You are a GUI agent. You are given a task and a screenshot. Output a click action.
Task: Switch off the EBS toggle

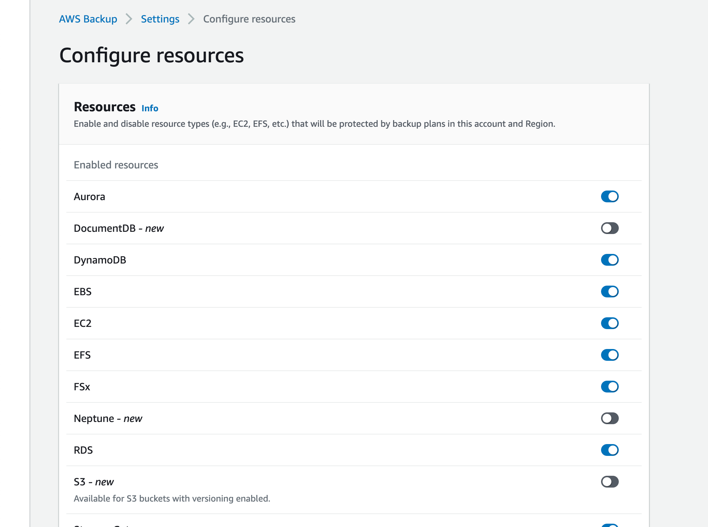pyautogui.click(x=610, y=292)
